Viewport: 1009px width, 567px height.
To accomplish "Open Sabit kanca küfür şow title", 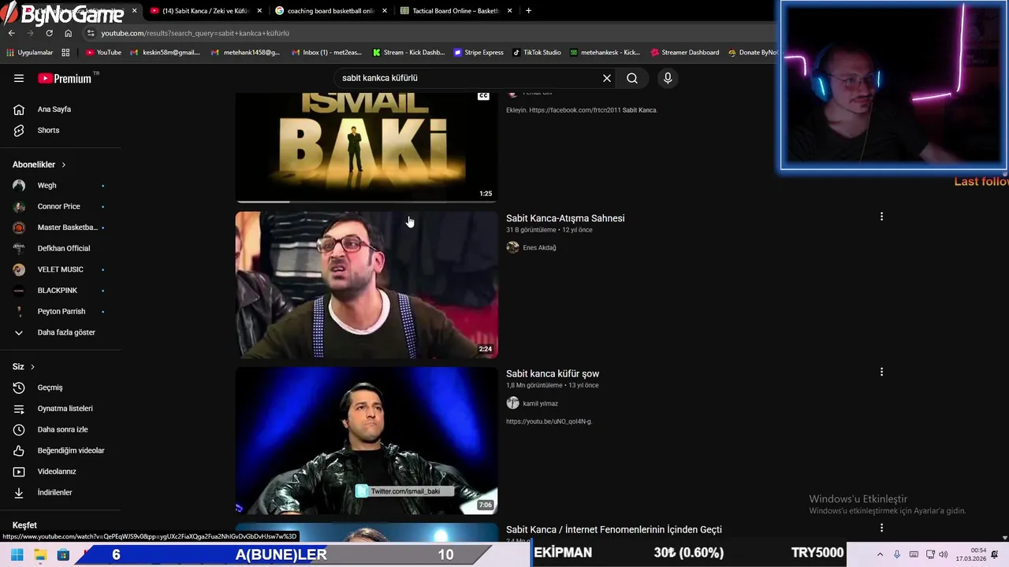I will [553, 373].
